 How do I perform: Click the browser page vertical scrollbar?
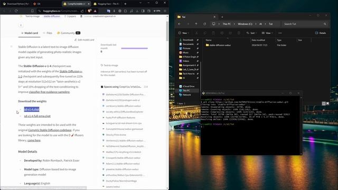tap(167, 31)
